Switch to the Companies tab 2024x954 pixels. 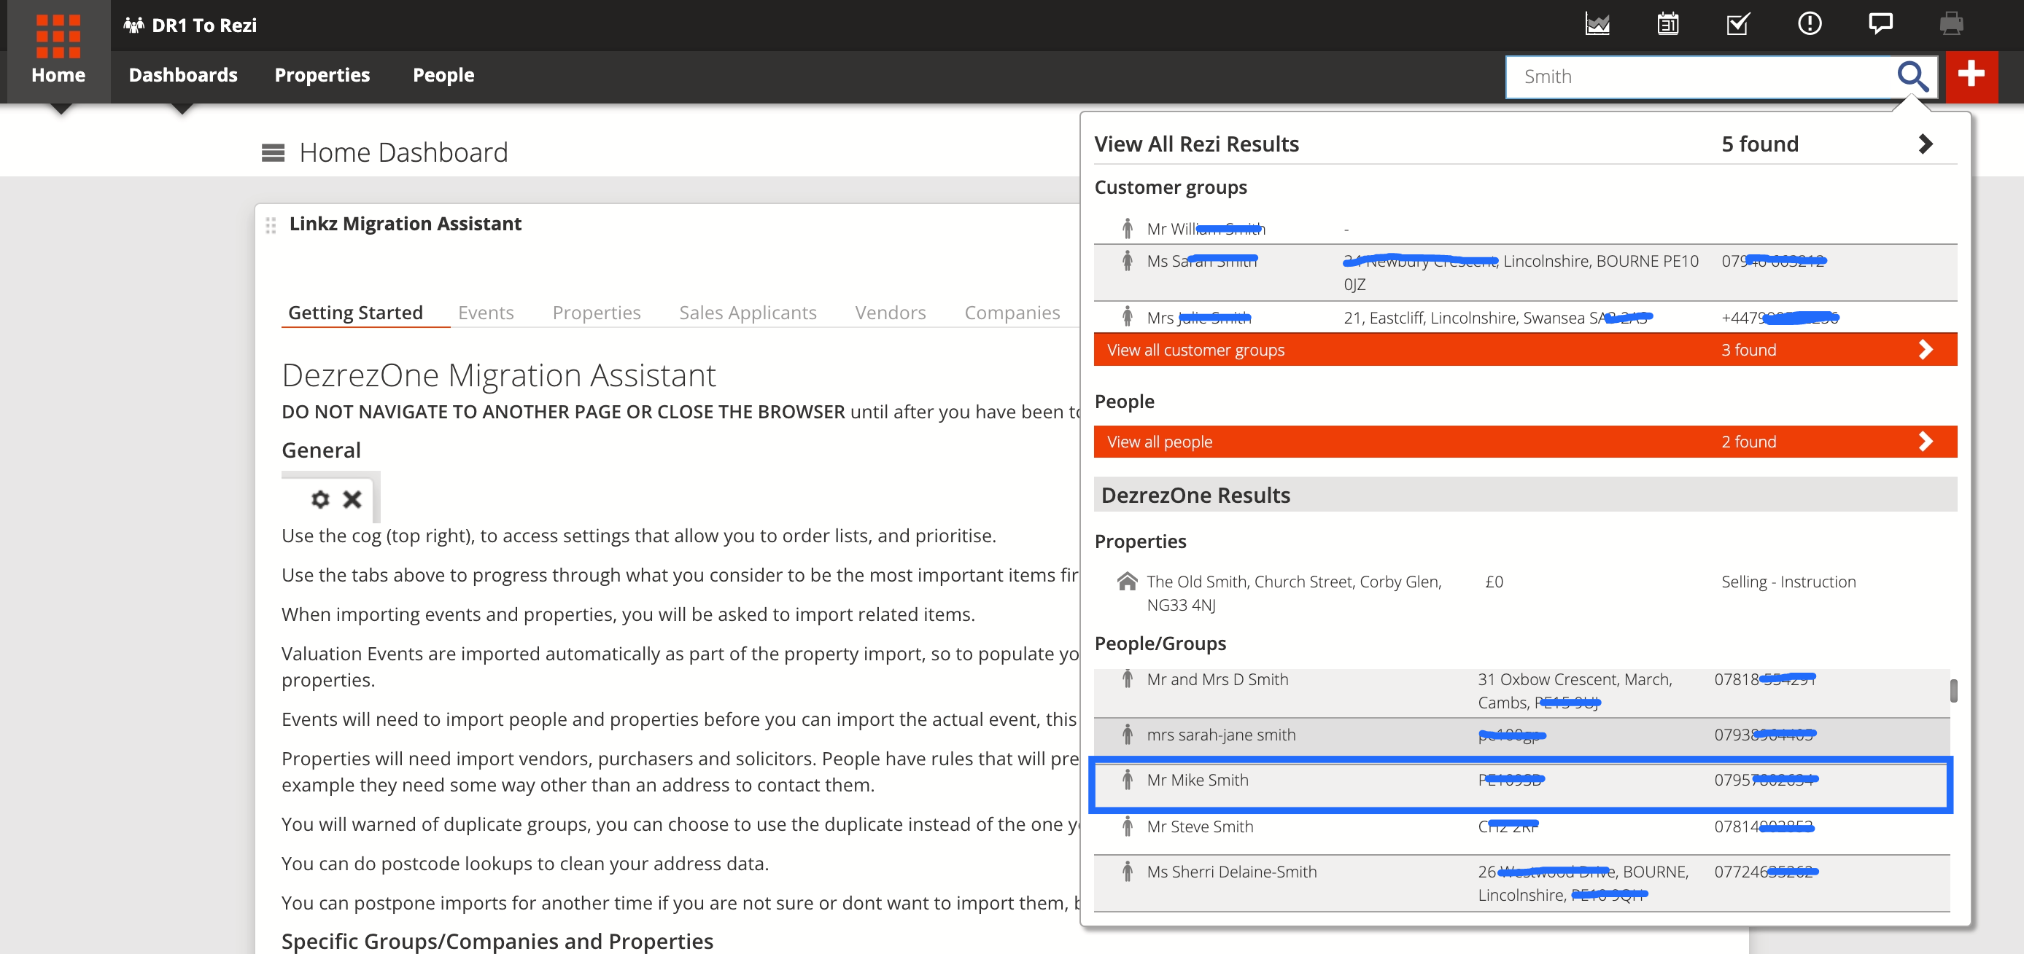click(x=1012, y=313)
